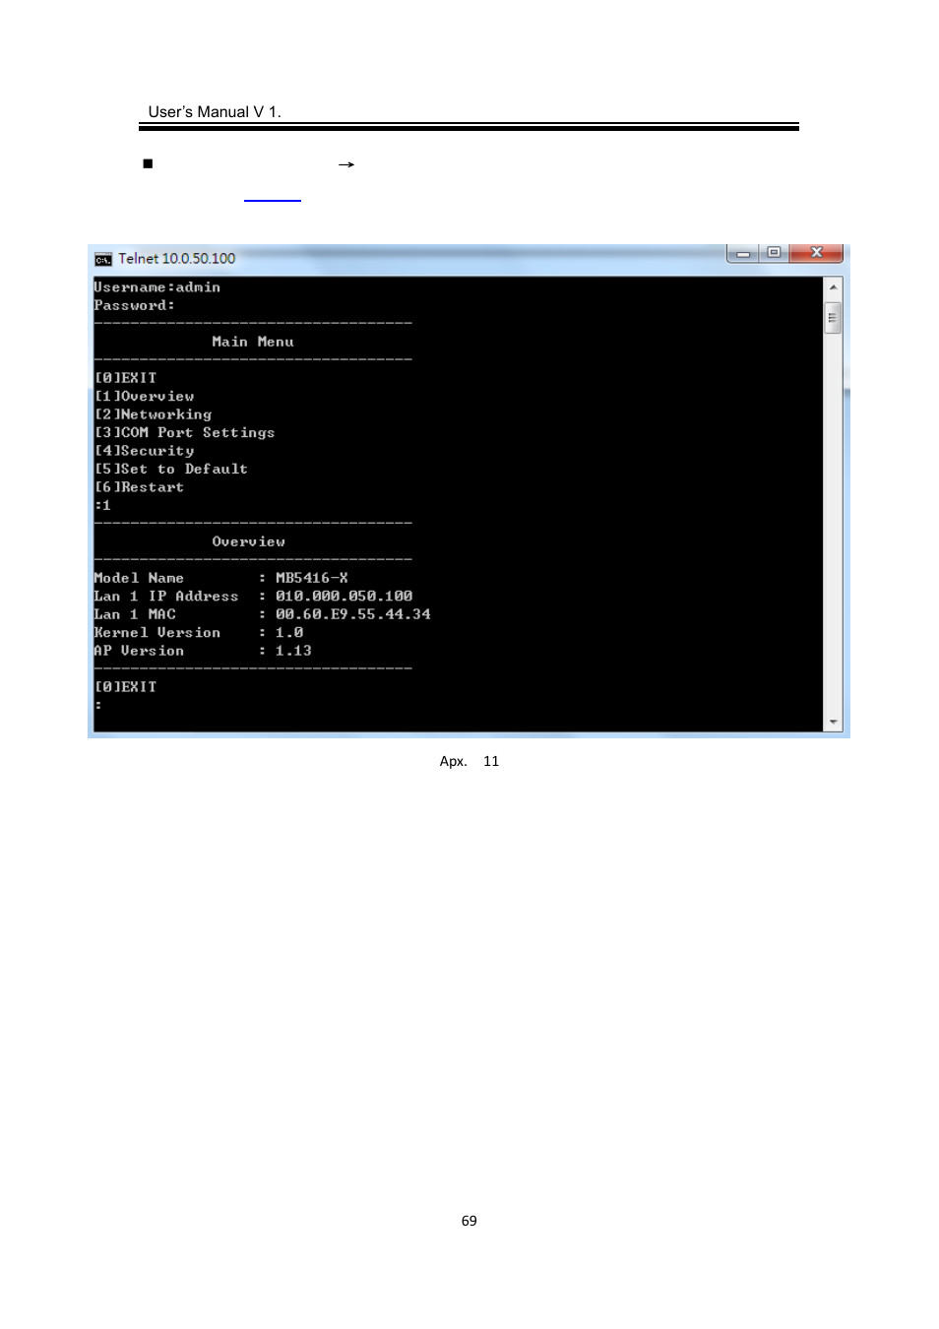Minimize the Telnet 10.0.50.100 window
The image size is (939, 1329).
[744, 254]
